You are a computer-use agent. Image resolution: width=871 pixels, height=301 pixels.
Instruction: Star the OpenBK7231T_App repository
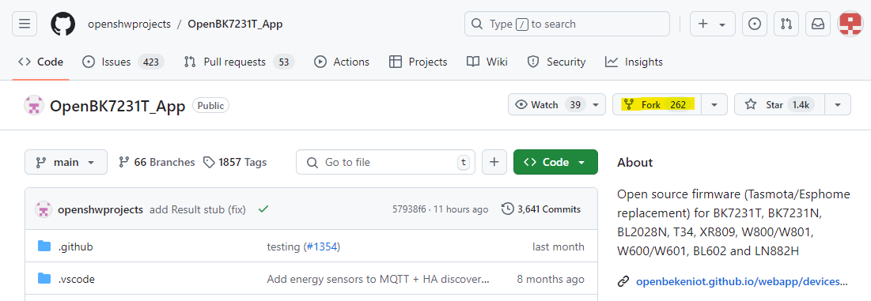[779, 104]
